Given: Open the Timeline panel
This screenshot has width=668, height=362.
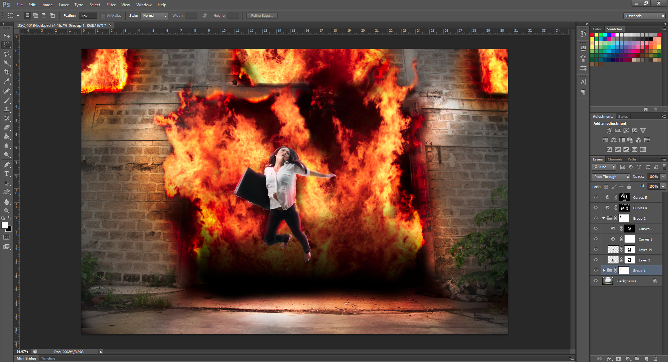Looking at the screenshot, I should tap(48, 359).
